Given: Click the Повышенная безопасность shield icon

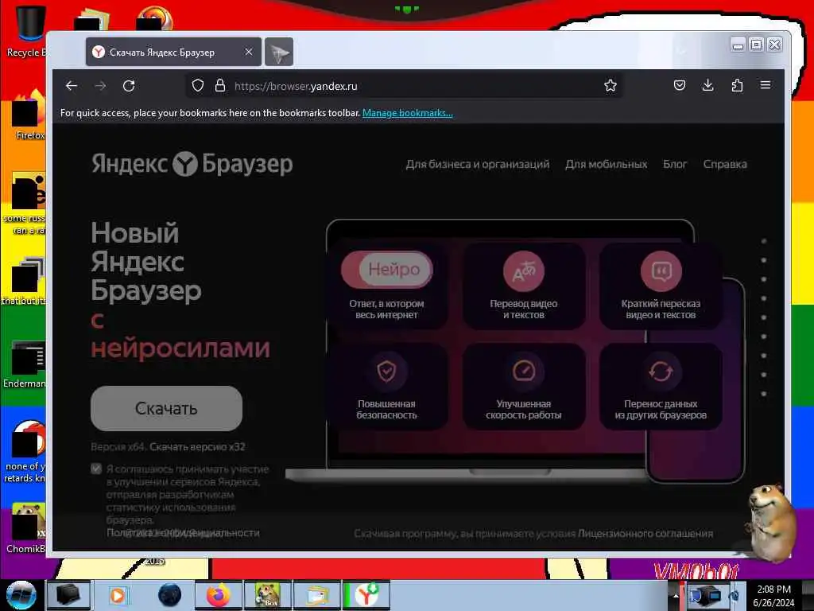Looking at the screenshot, I should (x=387, y=371).
